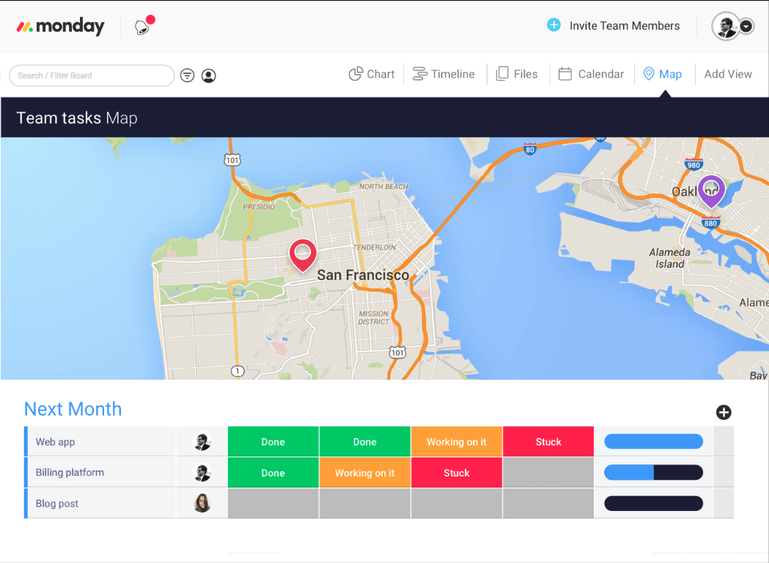This screenshot has width=769, height=563.
Task: Click the Interstate 880 shield
Action: coord(710,223)
